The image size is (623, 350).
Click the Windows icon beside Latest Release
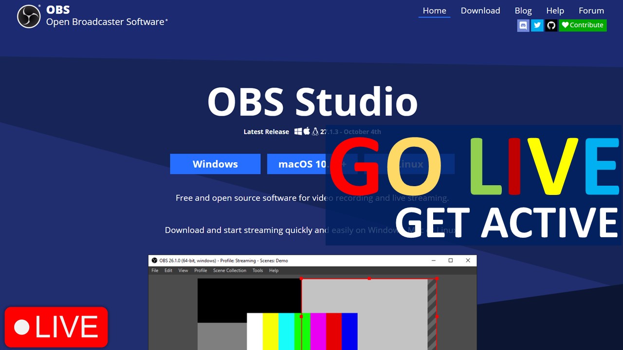pos(298,131)
